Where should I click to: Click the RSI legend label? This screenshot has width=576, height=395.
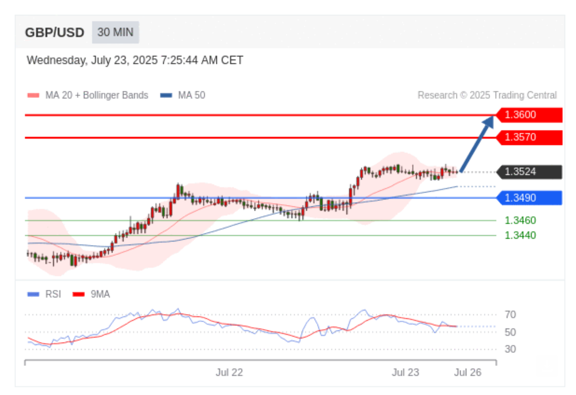[x=53, y=294]
